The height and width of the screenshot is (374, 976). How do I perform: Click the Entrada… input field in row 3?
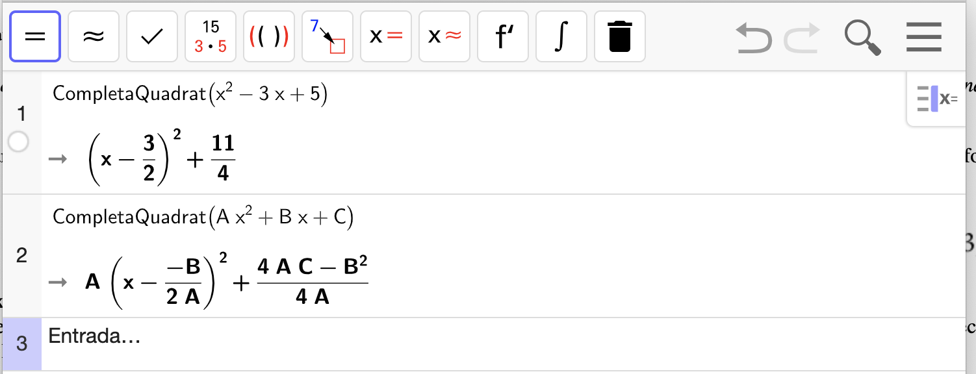pyautogui.click(x=504, y=344)
